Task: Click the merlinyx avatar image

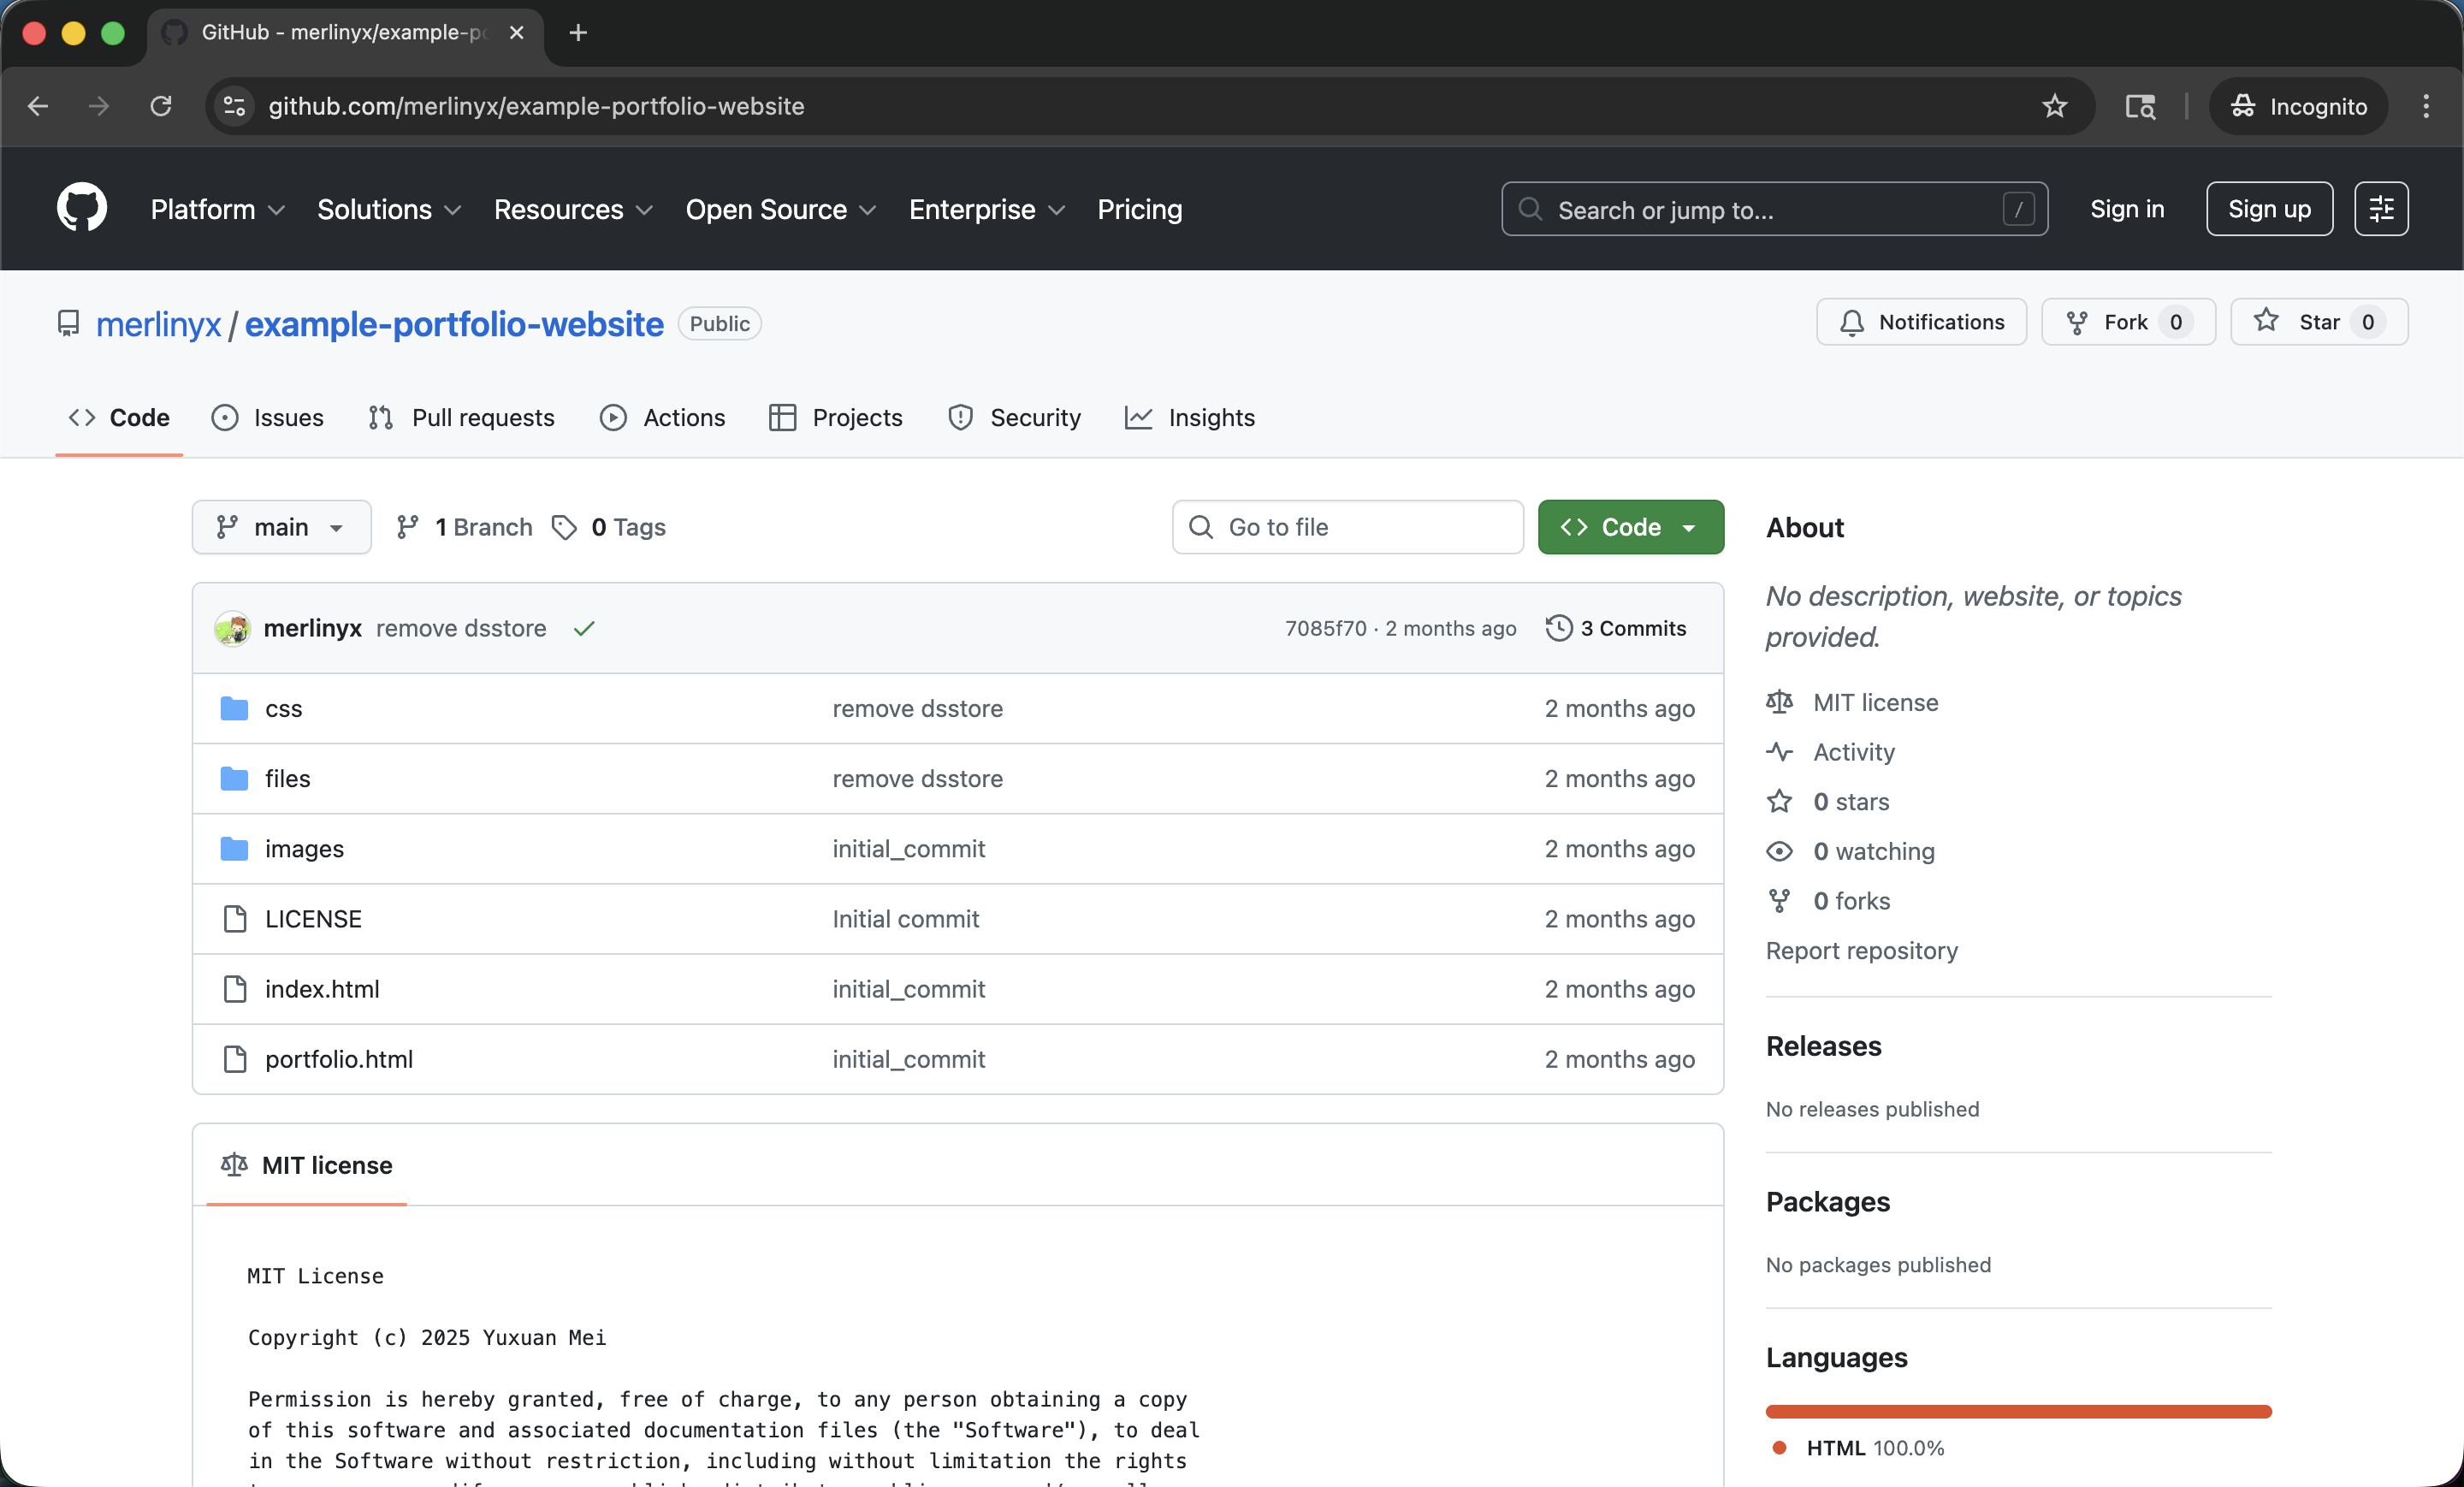Action: click(x=233, y=628)
